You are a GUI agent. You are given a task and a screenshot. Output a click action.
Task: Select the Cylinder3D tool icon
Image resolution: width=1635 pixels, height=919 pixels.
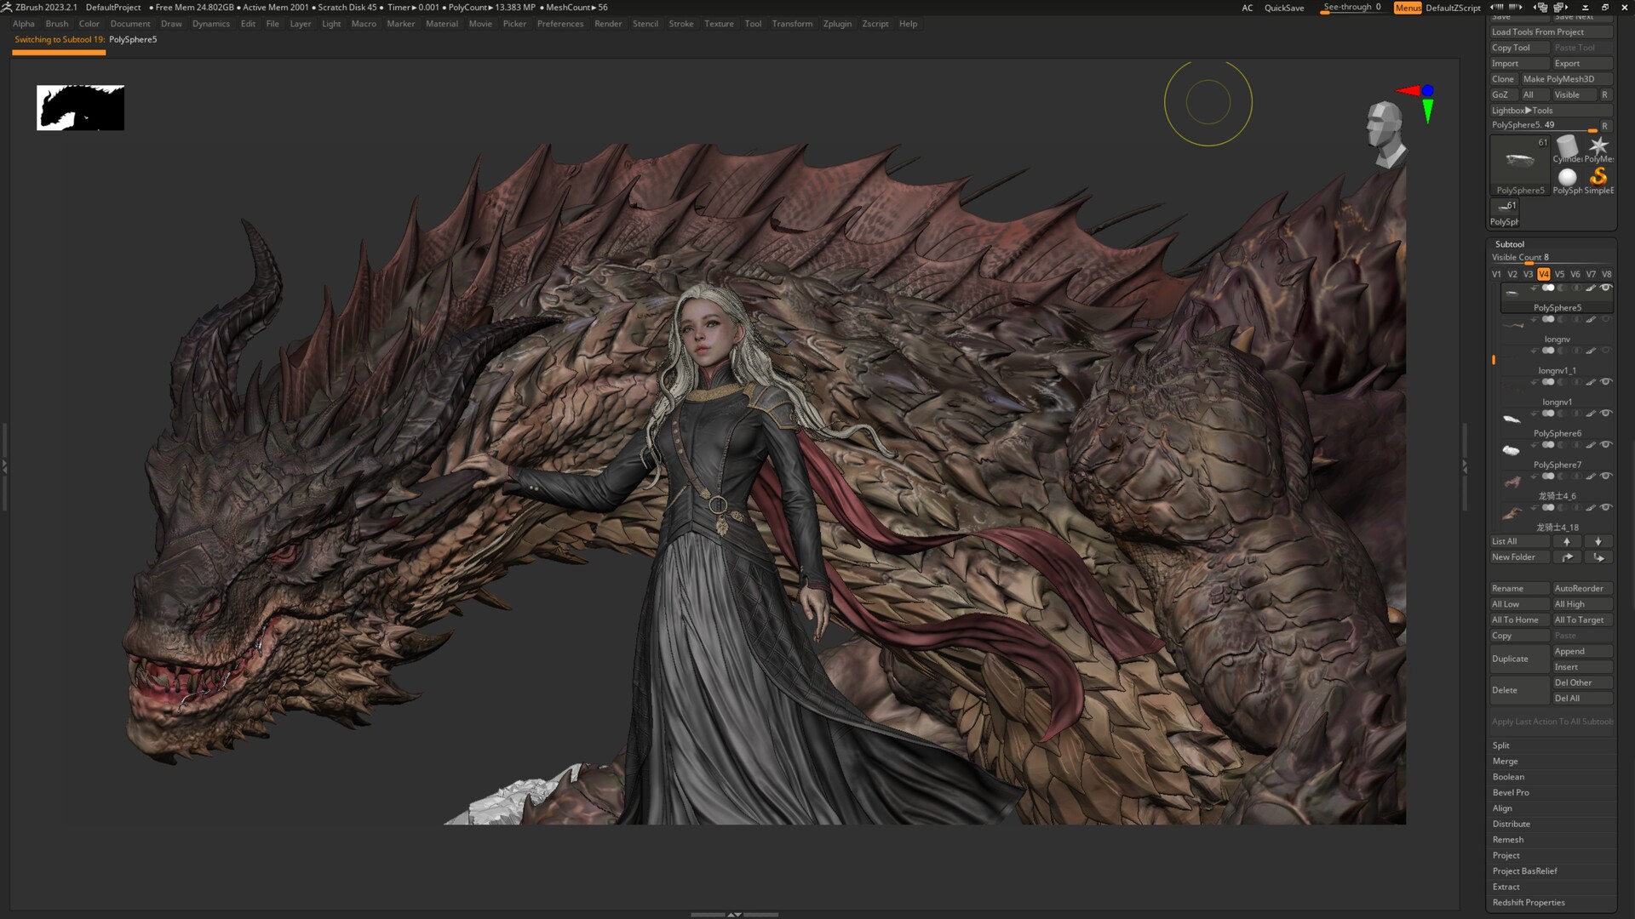click(1567, 146)
